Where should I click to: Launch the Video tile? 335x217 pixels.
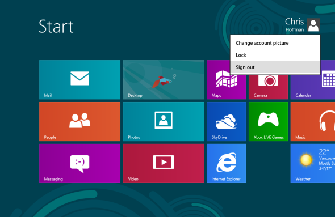point(164,163)
